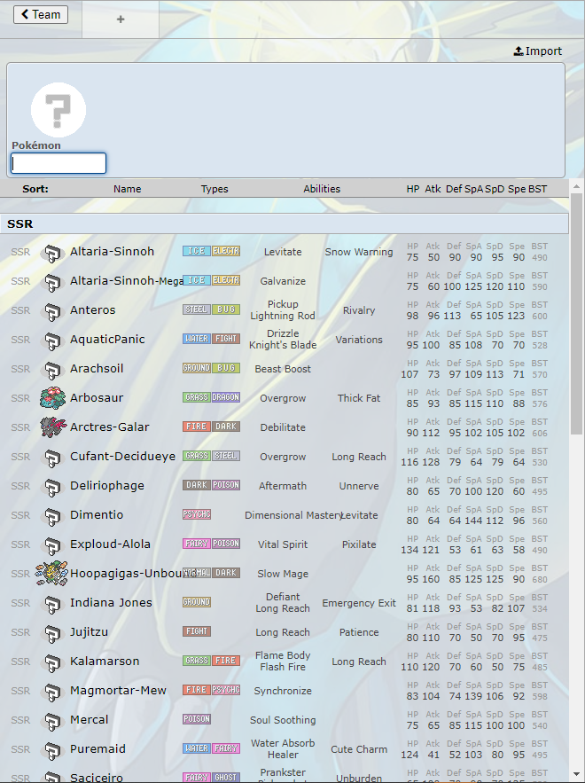Click the SSR tier header
This screenshot has width=585, height=783.
[284, 223]
